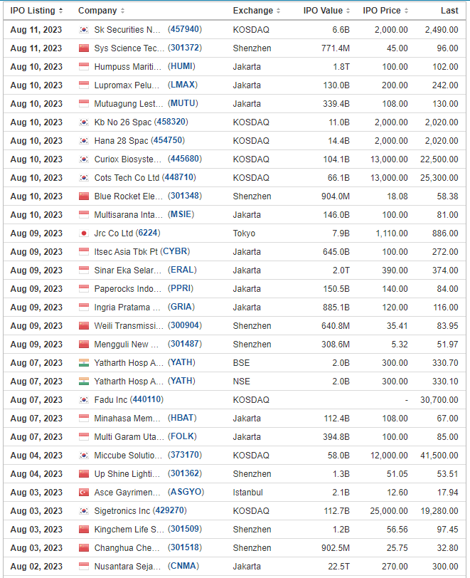Open the GRIA ticker link

click(x=181, y=306)
